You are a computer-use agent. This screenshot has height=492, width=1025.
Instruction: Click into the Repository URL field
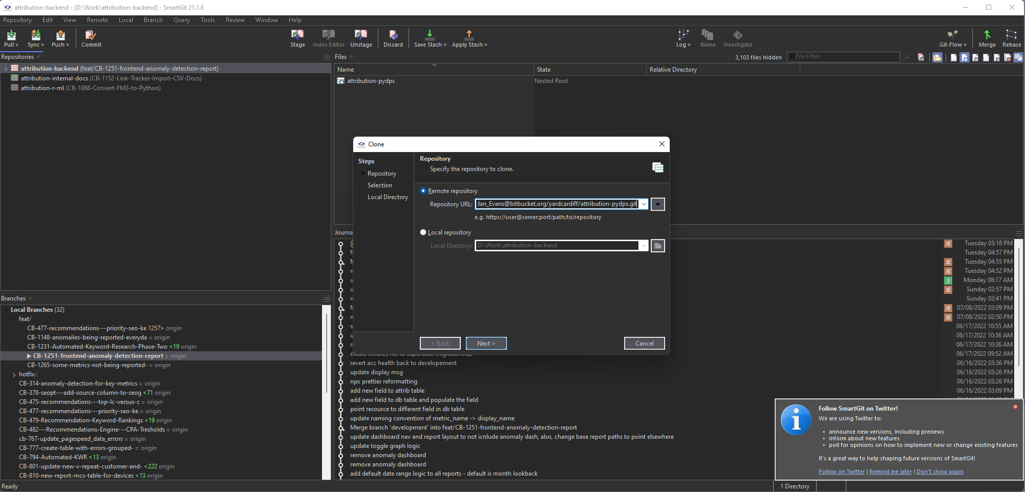[557, 204]
